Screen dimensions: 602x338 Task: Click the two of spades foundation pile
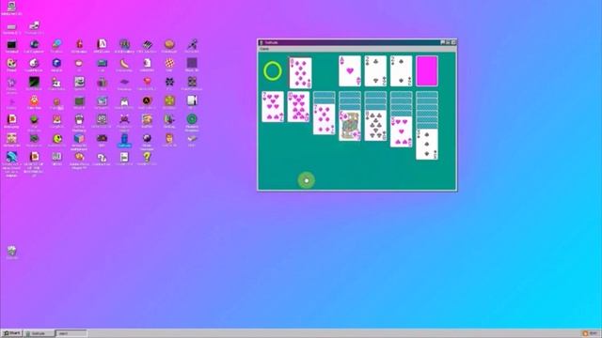(x=401, y=71)
